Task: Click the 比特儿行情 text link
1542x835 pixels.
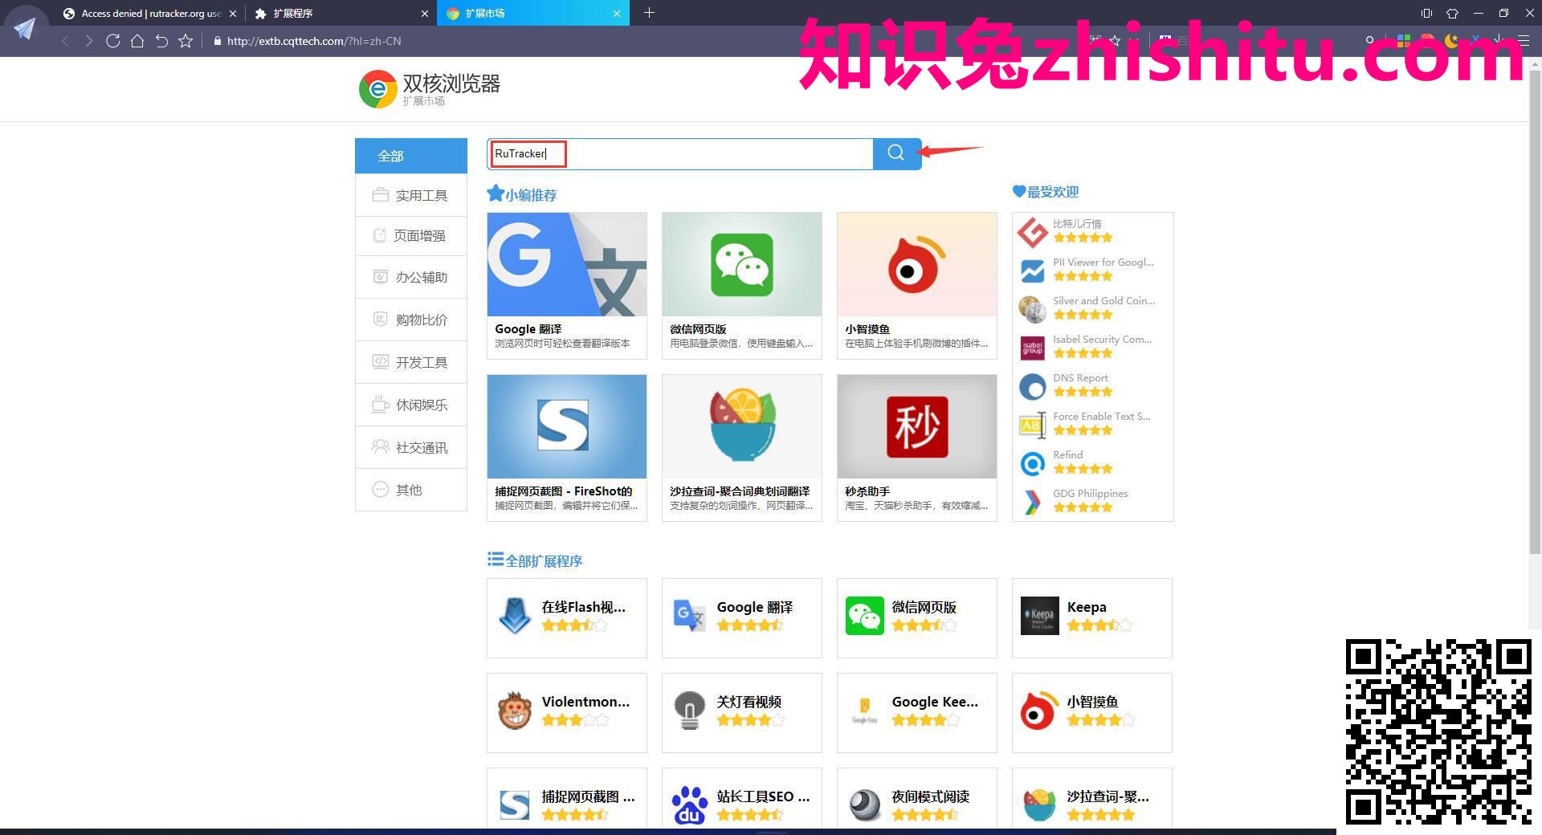Action: pyautogui.click(x=1077, y=223)
